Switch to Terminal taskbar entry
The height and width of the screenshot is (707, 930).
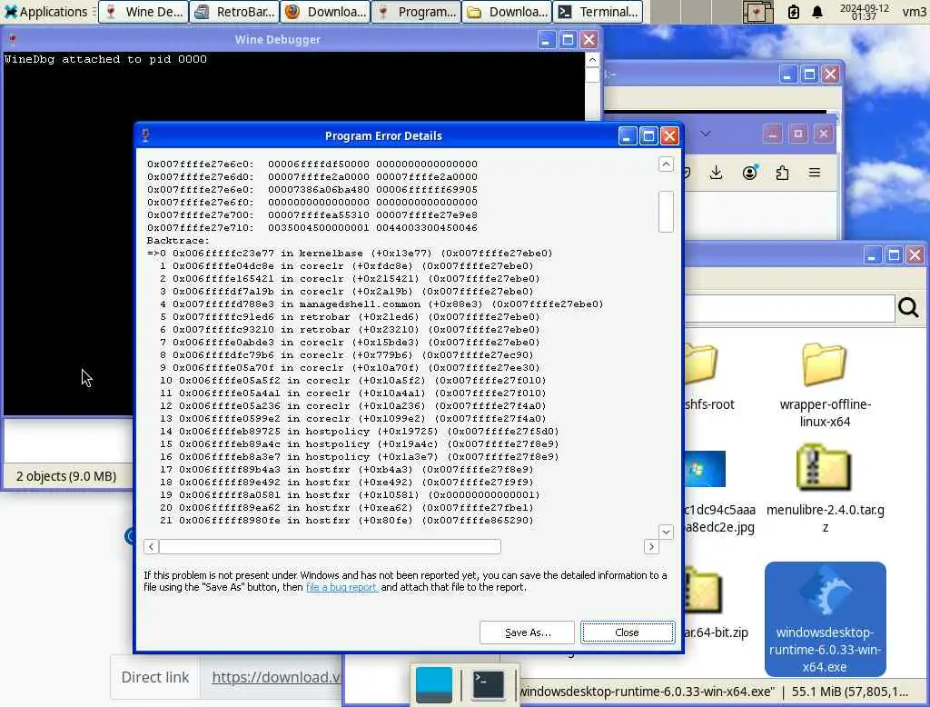pos(598,11)
